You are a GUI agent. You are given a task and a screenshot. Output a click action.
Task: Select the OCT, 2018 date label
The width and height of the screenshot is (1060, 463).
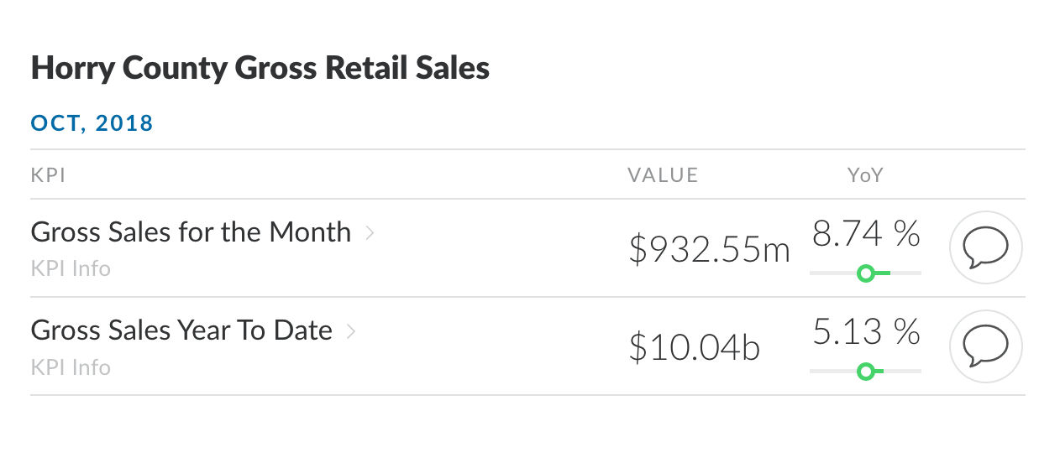click(x=92, y=124)
